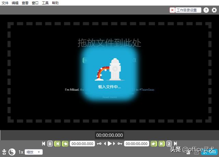Open the 文件 menu
The width and height of the screenshot is (219, 157).
[x=5, y=3]
